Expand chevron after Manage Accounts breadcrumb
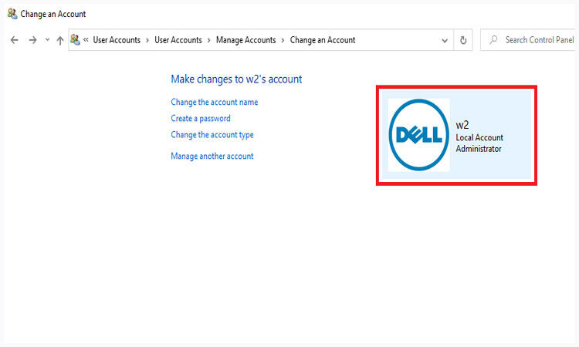The height and width of the screenshot is (347, 579). (x=283, y=40)
